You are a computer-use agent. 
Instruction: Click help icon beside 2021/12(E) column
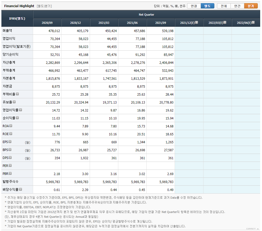click(x=197, y=23)
